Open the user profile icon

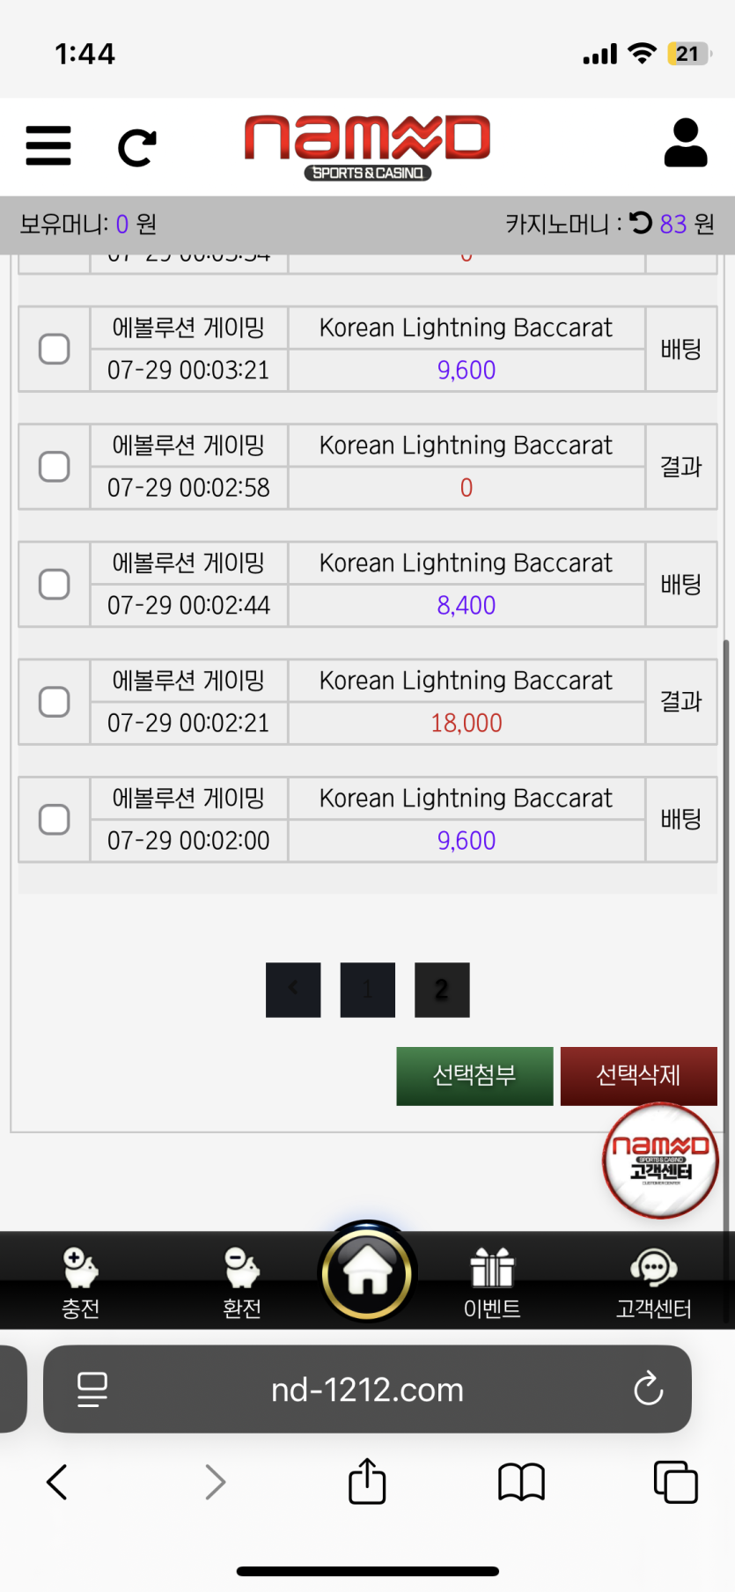point(686,144)
